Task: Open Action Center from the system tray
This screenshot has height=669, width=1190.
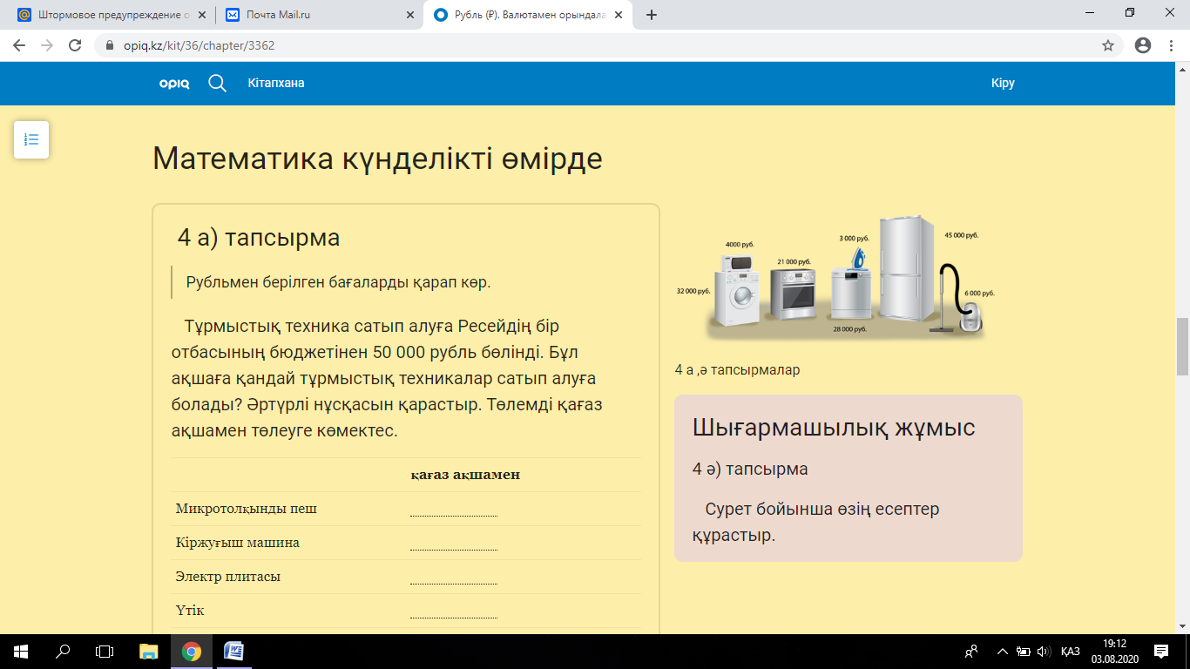Action: click(1161, 651)
